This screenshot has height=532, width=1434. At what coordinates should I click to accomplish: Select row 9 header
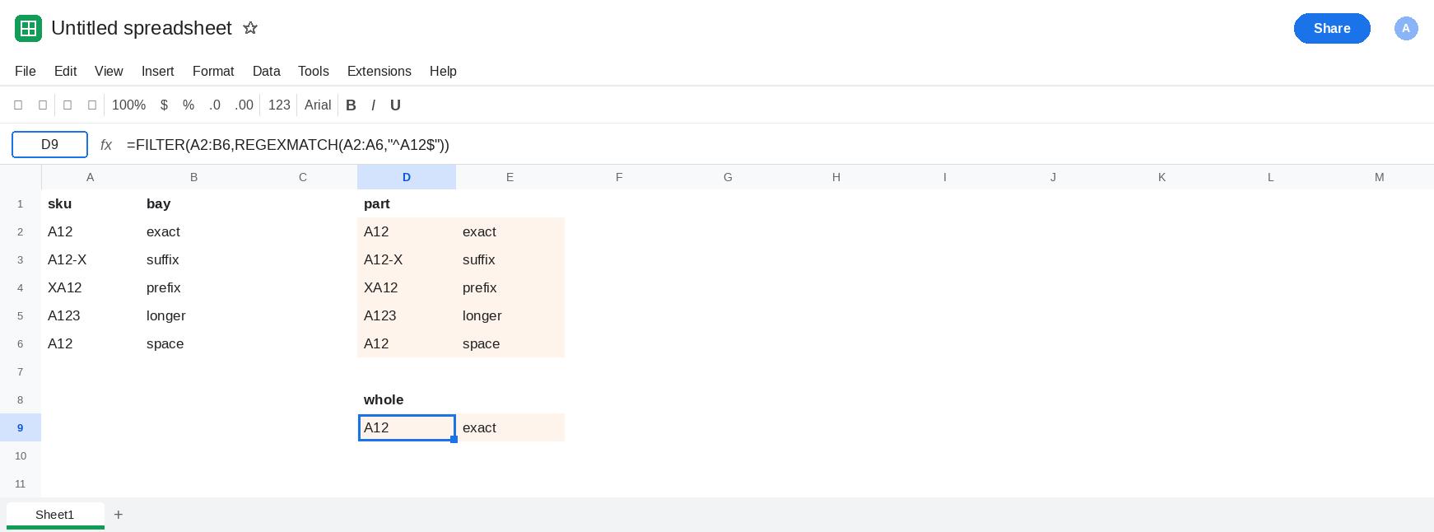[21, 427]
